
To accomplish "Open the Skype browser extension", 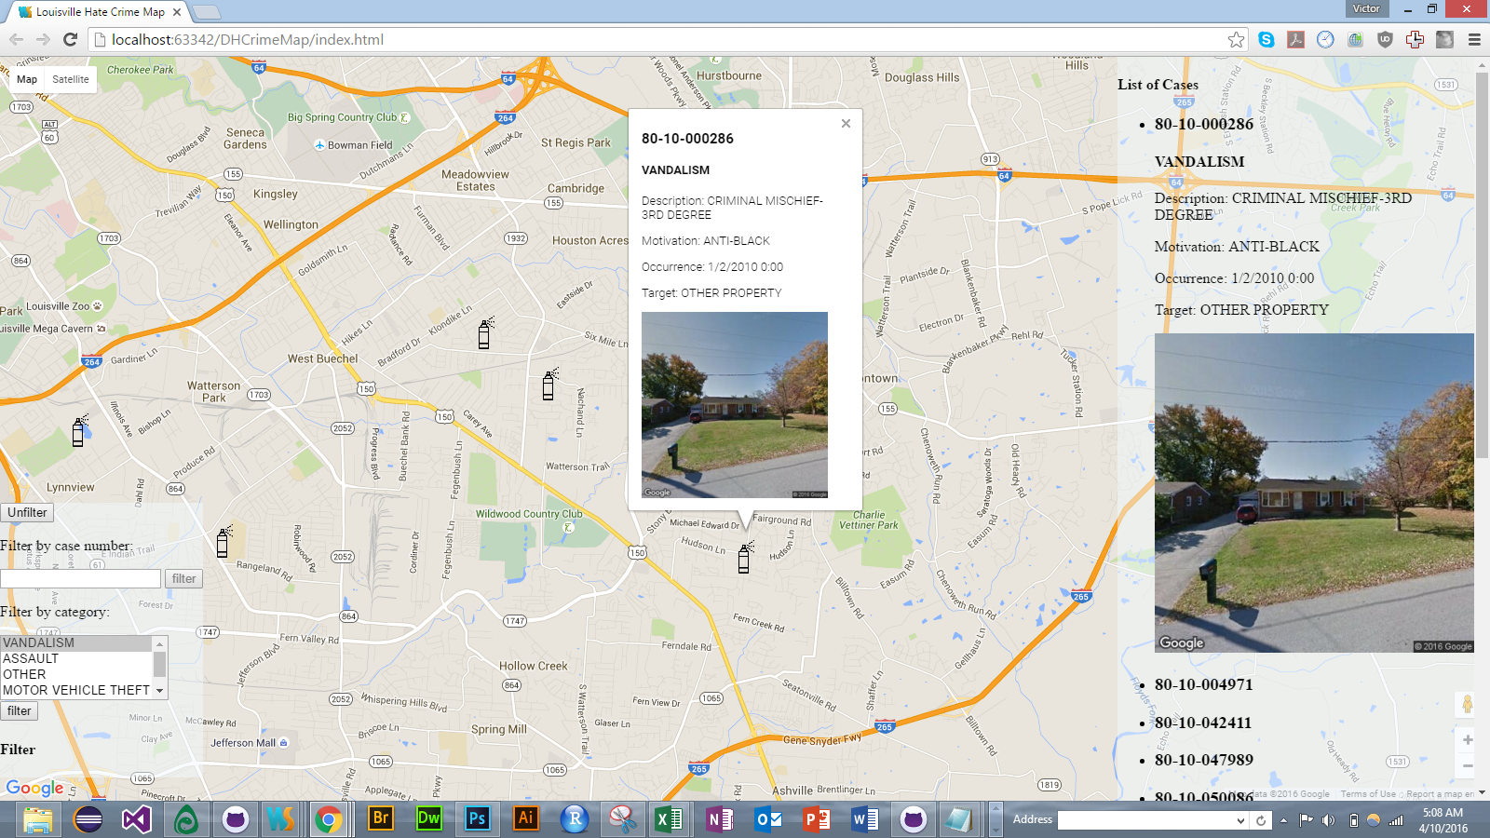I will (x=1266, y=39).
